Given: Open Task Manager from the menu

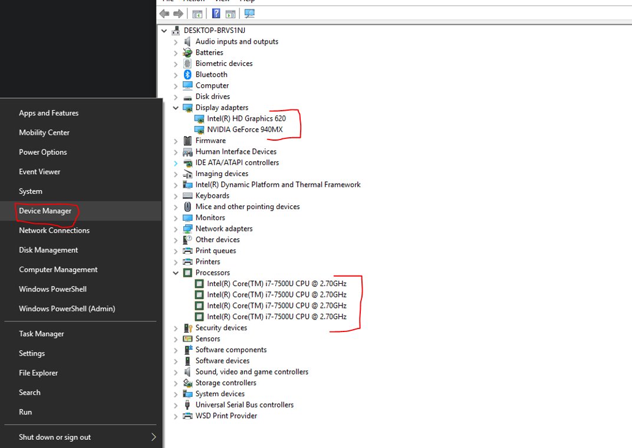Looking at the screenshot, I should 81,334.
